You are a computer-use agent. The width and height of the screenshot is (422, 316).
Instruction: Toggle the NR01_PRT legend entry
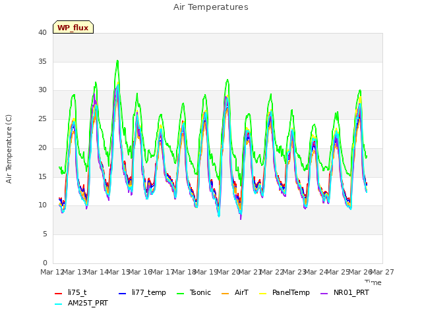coord(345,292)
